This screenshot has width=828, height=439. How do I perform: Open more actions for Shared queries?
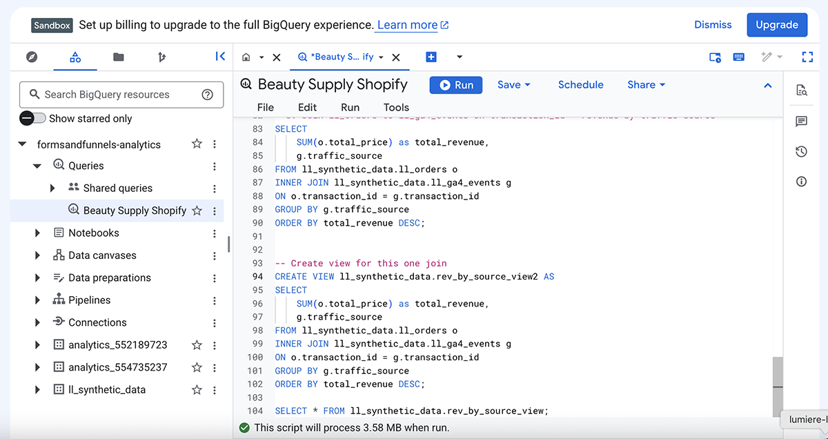pos(215,188)
